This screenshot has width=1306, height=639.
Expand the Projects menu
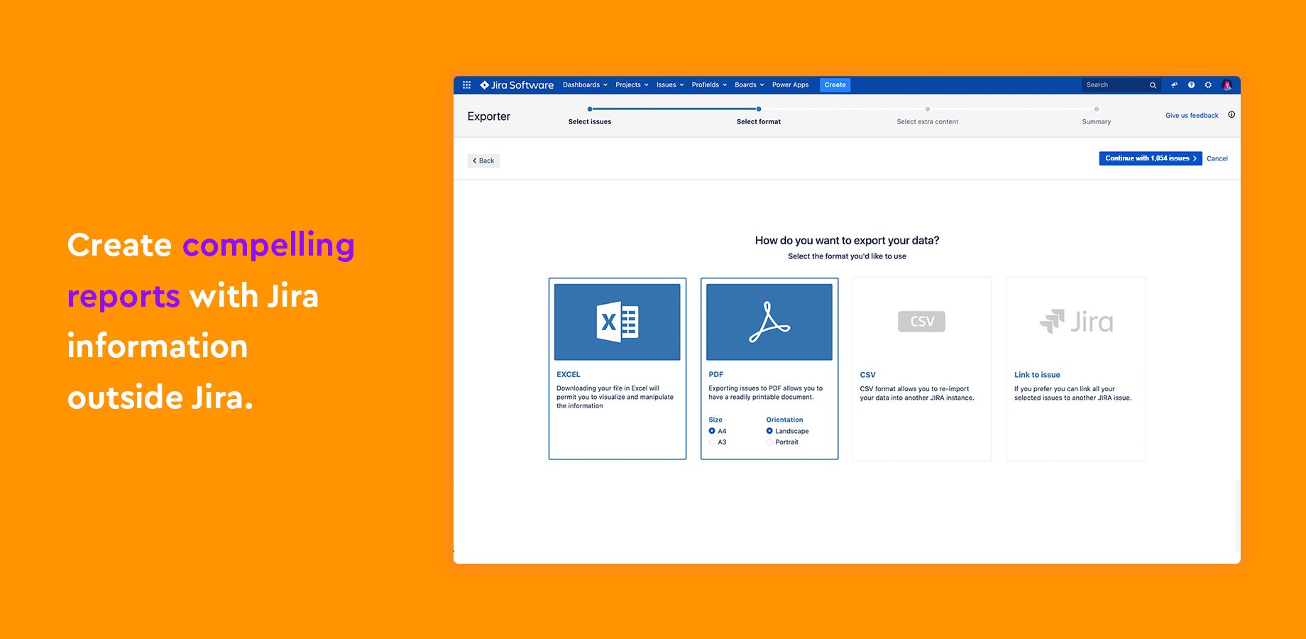click(x=632, y=84)
